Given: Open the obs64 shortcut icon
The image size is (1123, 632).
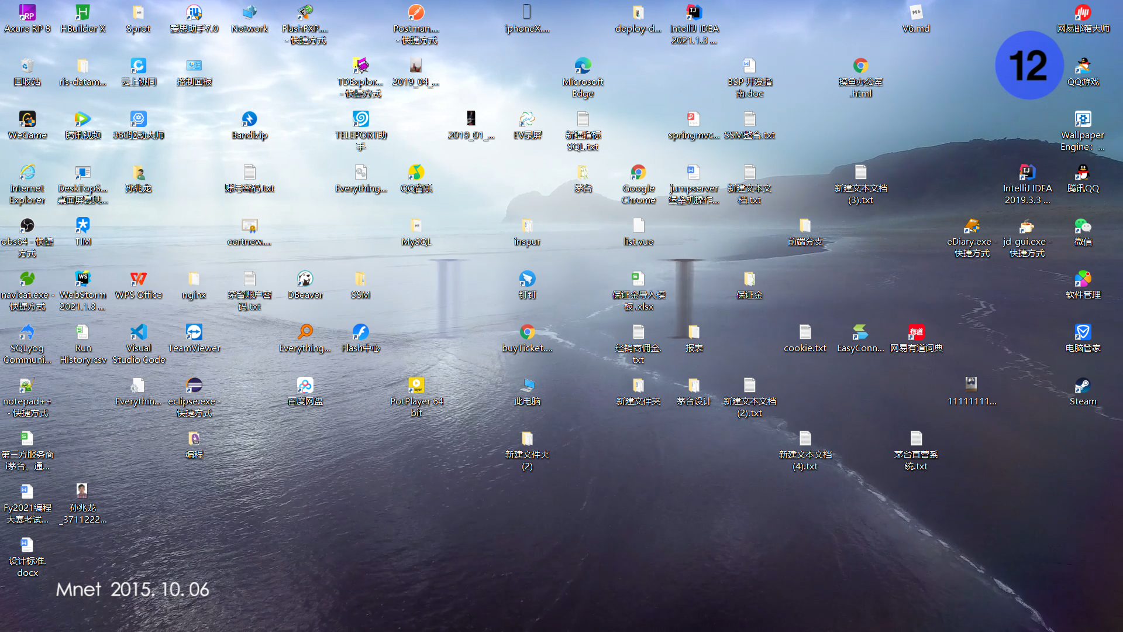Looking at the screenshot, I should [x=27, y=238].
